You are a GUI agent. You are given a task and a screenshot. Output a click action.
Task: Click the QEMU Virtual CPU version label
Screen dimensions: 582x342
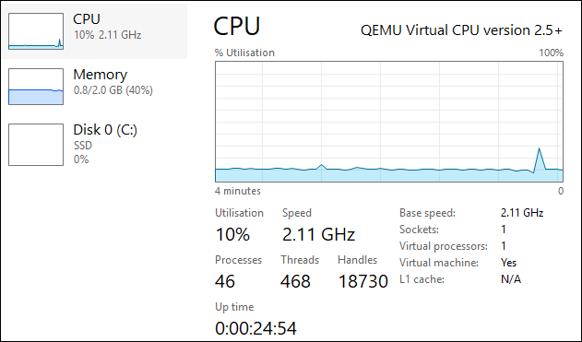(461, 30)
